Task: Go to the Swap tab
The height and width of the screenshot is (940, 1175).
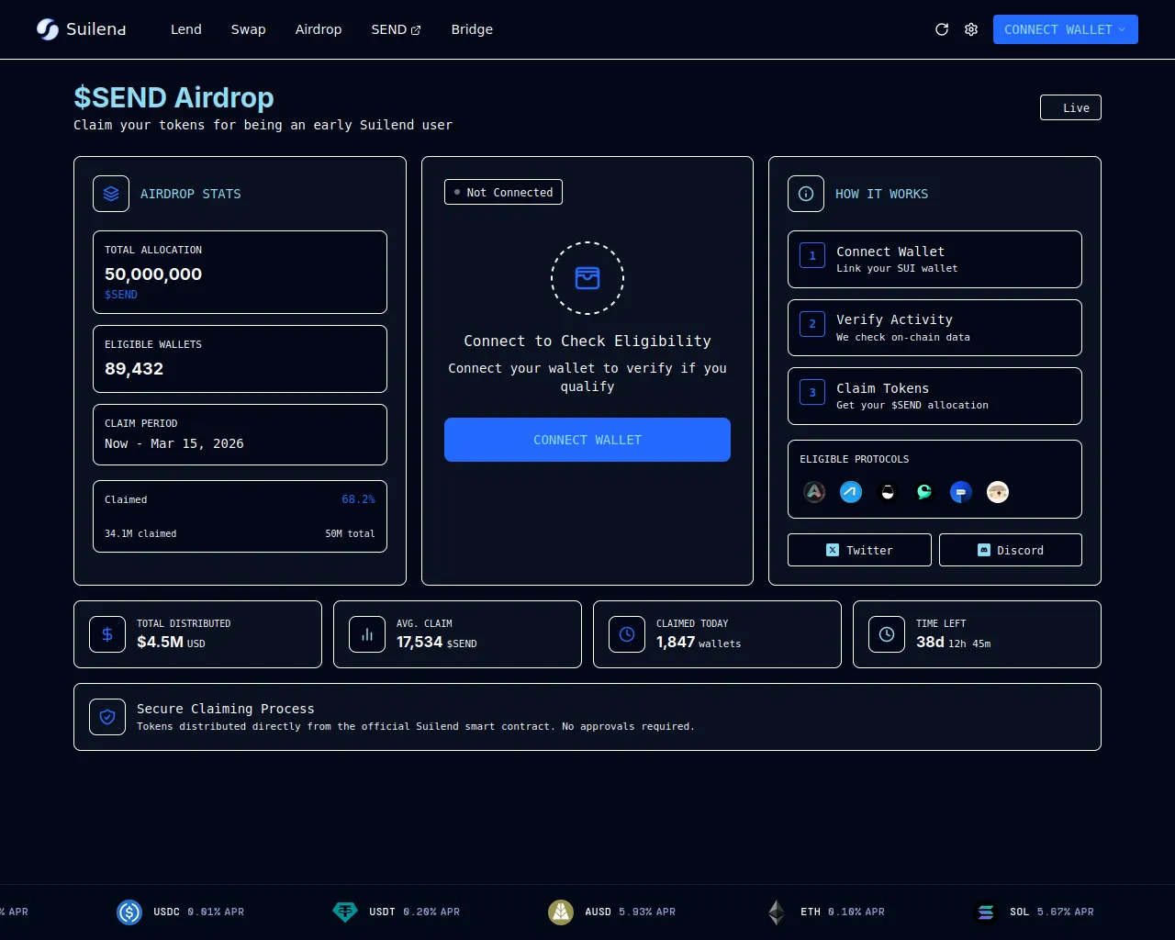Action: coord(248,29)
